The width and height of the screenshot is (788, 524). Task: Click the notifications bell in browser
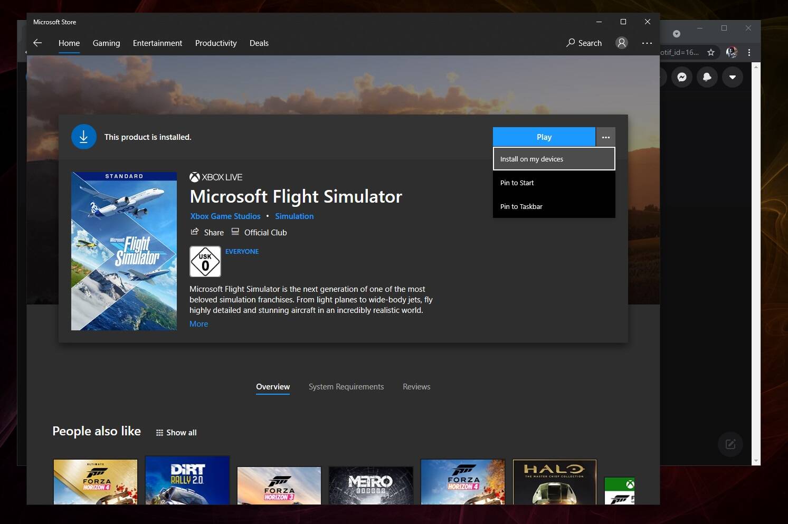pyautogui.click(x=707, y=77)
